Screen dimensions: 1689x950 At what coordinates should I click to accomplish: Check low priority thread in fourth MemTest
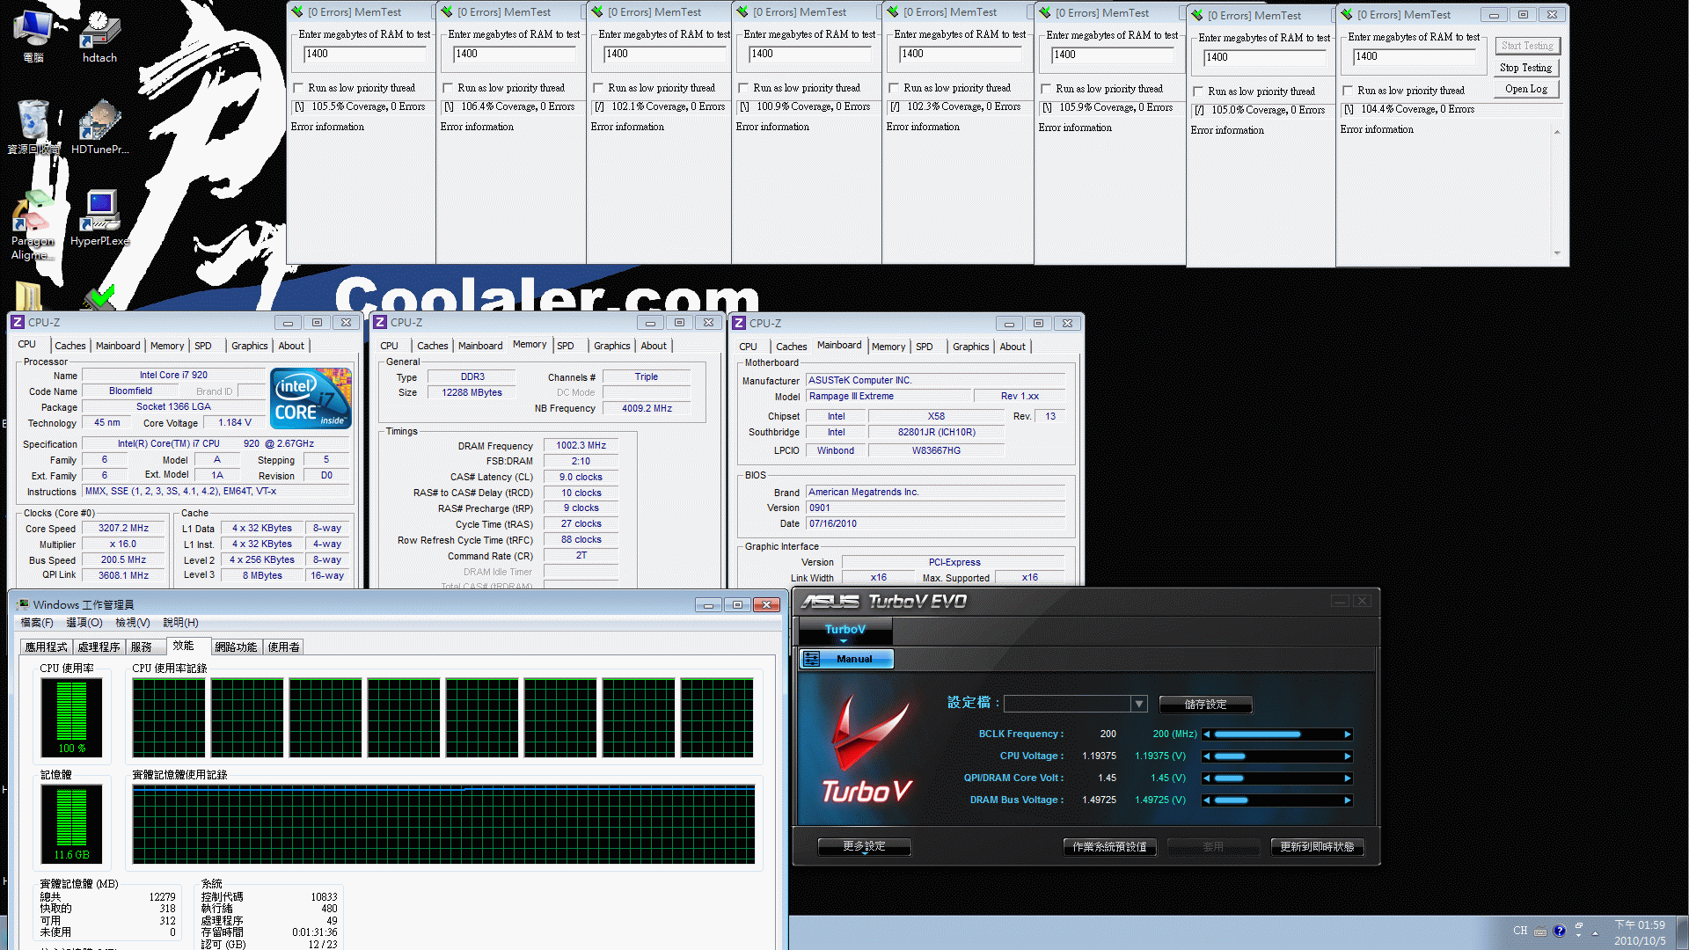(x=743, y=88)
